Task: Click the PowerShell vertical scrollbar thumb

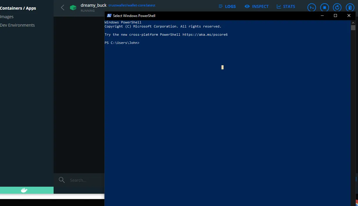Action: [353, 28]
